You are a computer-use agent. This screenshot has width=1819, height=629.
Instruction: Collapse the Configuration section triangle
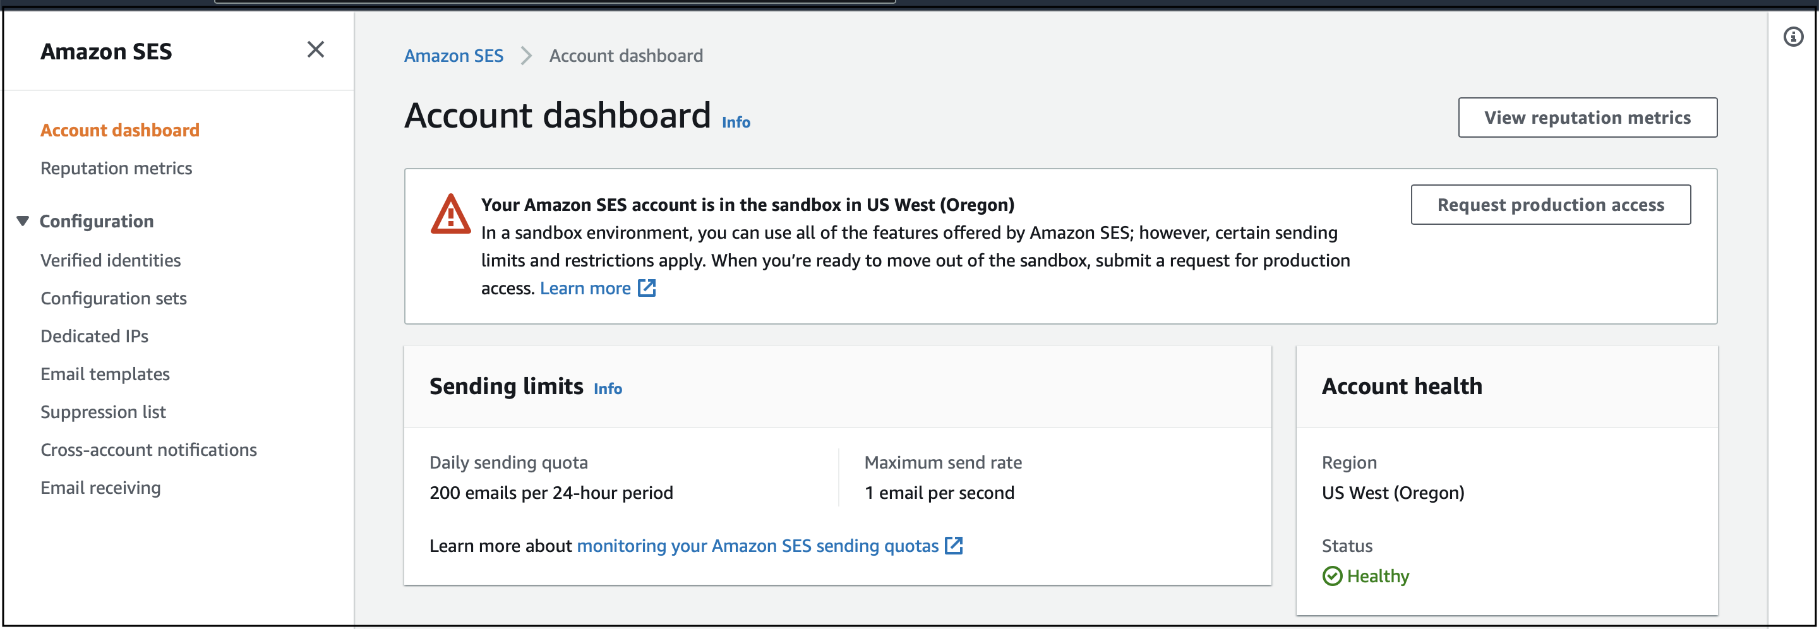click(x=23, y=221)
